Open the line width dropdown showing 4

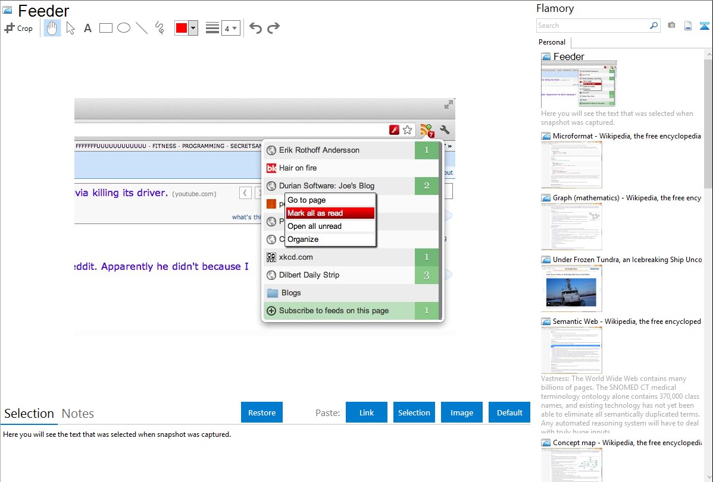(x=230, y=28)
